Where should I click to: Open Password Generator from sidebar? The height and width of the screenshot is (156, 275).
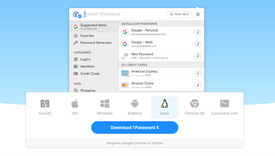[x=96, y=43]
